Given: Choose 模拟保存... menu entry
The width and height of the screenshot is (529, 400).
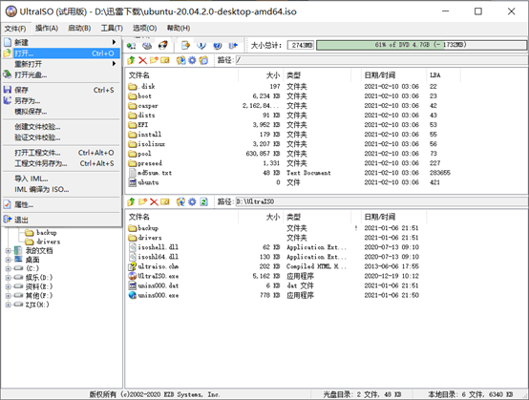Looking at the screenshot, I should tap(61, 112).
